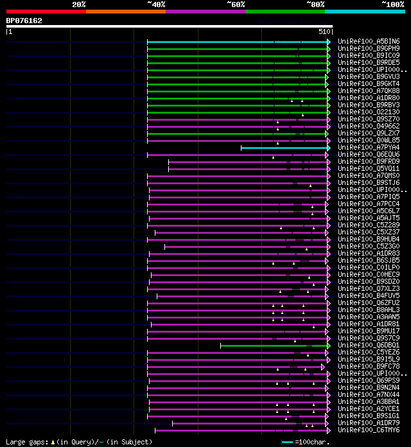Open hit UniRef100_B9GVU3
Image resolution: width=411 pixels, height=447 pixels.
(369, 76)
